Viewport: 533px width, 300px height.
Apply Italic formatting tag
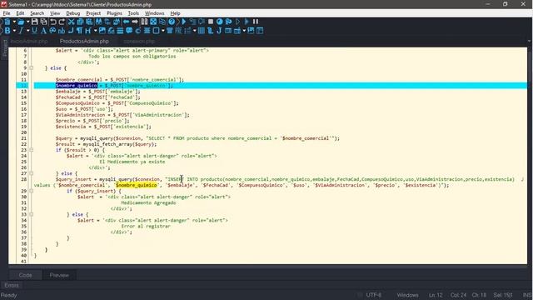pos(21,31)
